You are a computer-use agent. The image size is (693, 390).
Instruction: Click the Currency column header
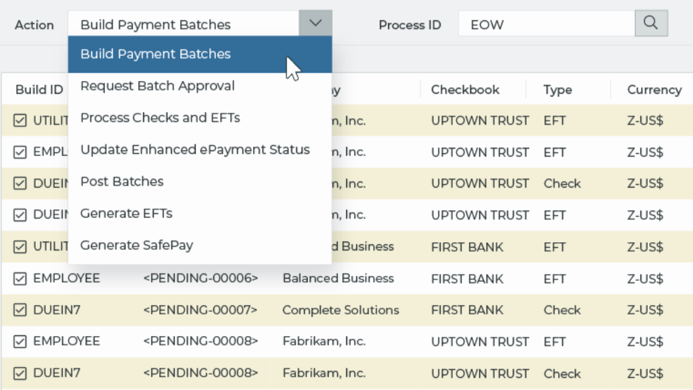[652, 90]
